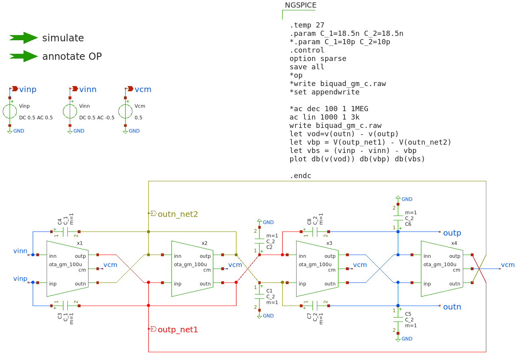Image resolution: width=517 pixels, height=359 pixels.
Task: Click the green simulate launcher arrow
Action: [x=24, y=38]
